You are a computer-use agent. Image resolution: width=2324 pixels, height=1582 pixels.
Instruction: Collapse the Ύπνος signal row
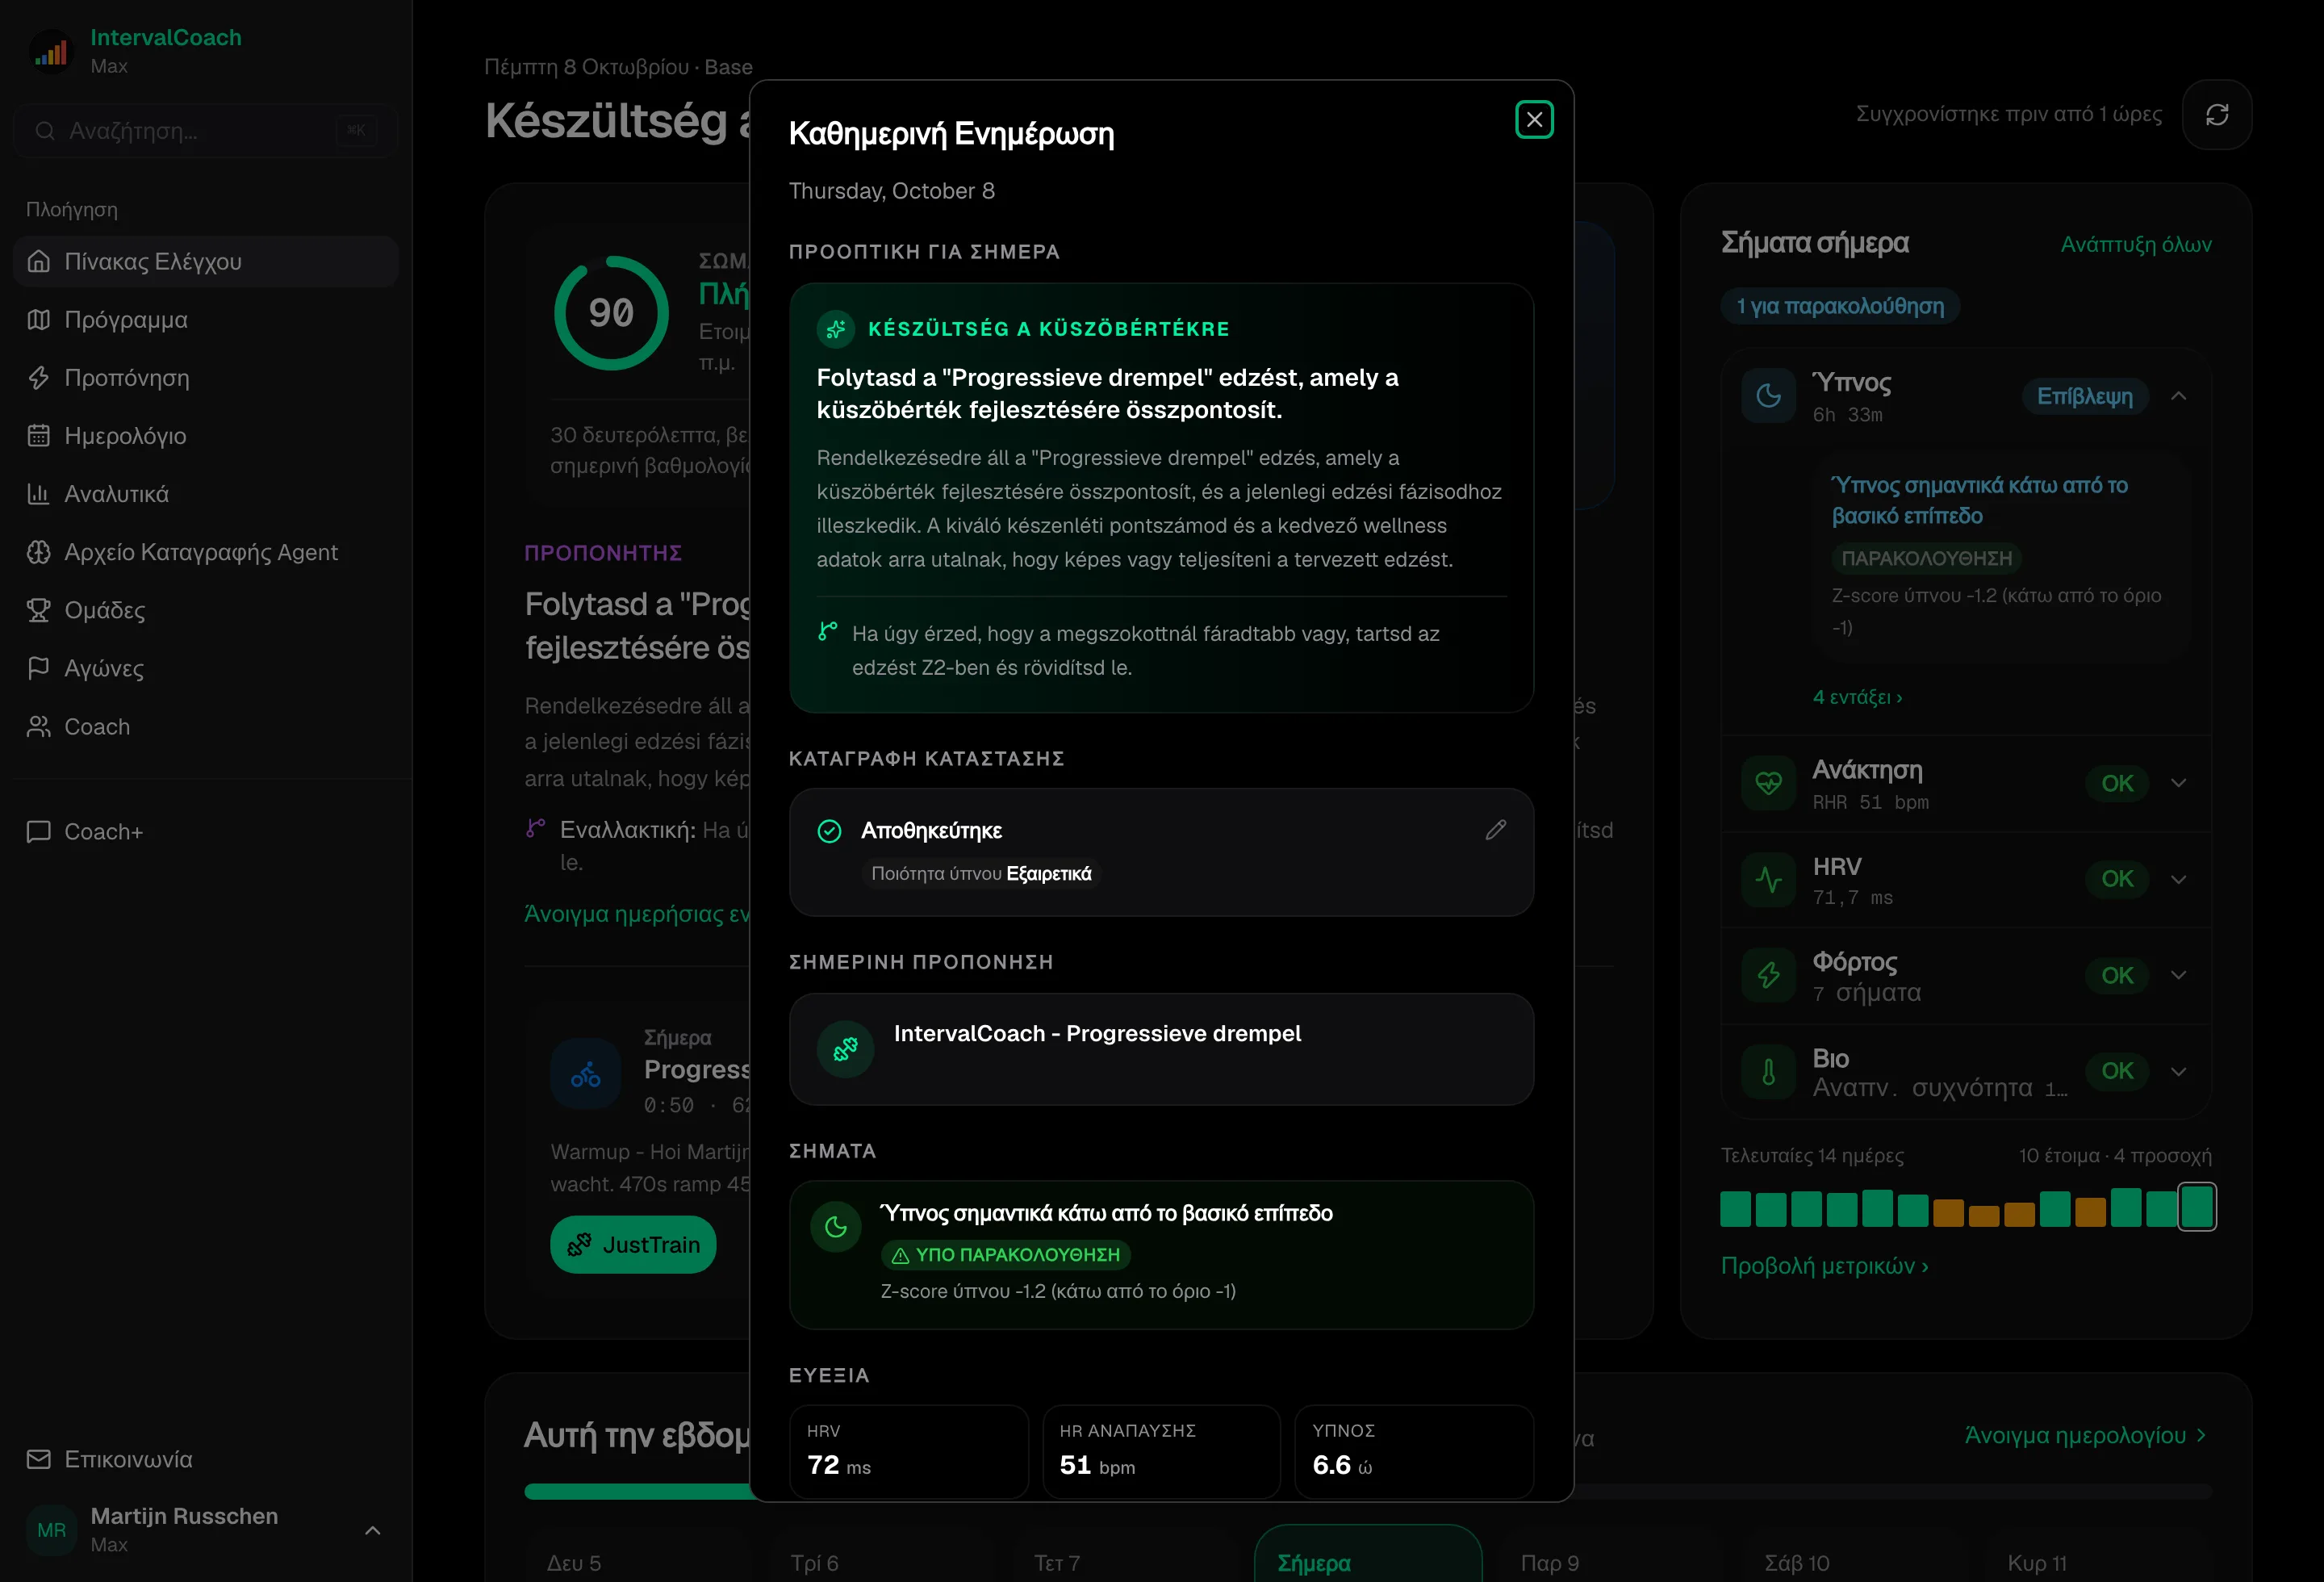[2178, 397]
